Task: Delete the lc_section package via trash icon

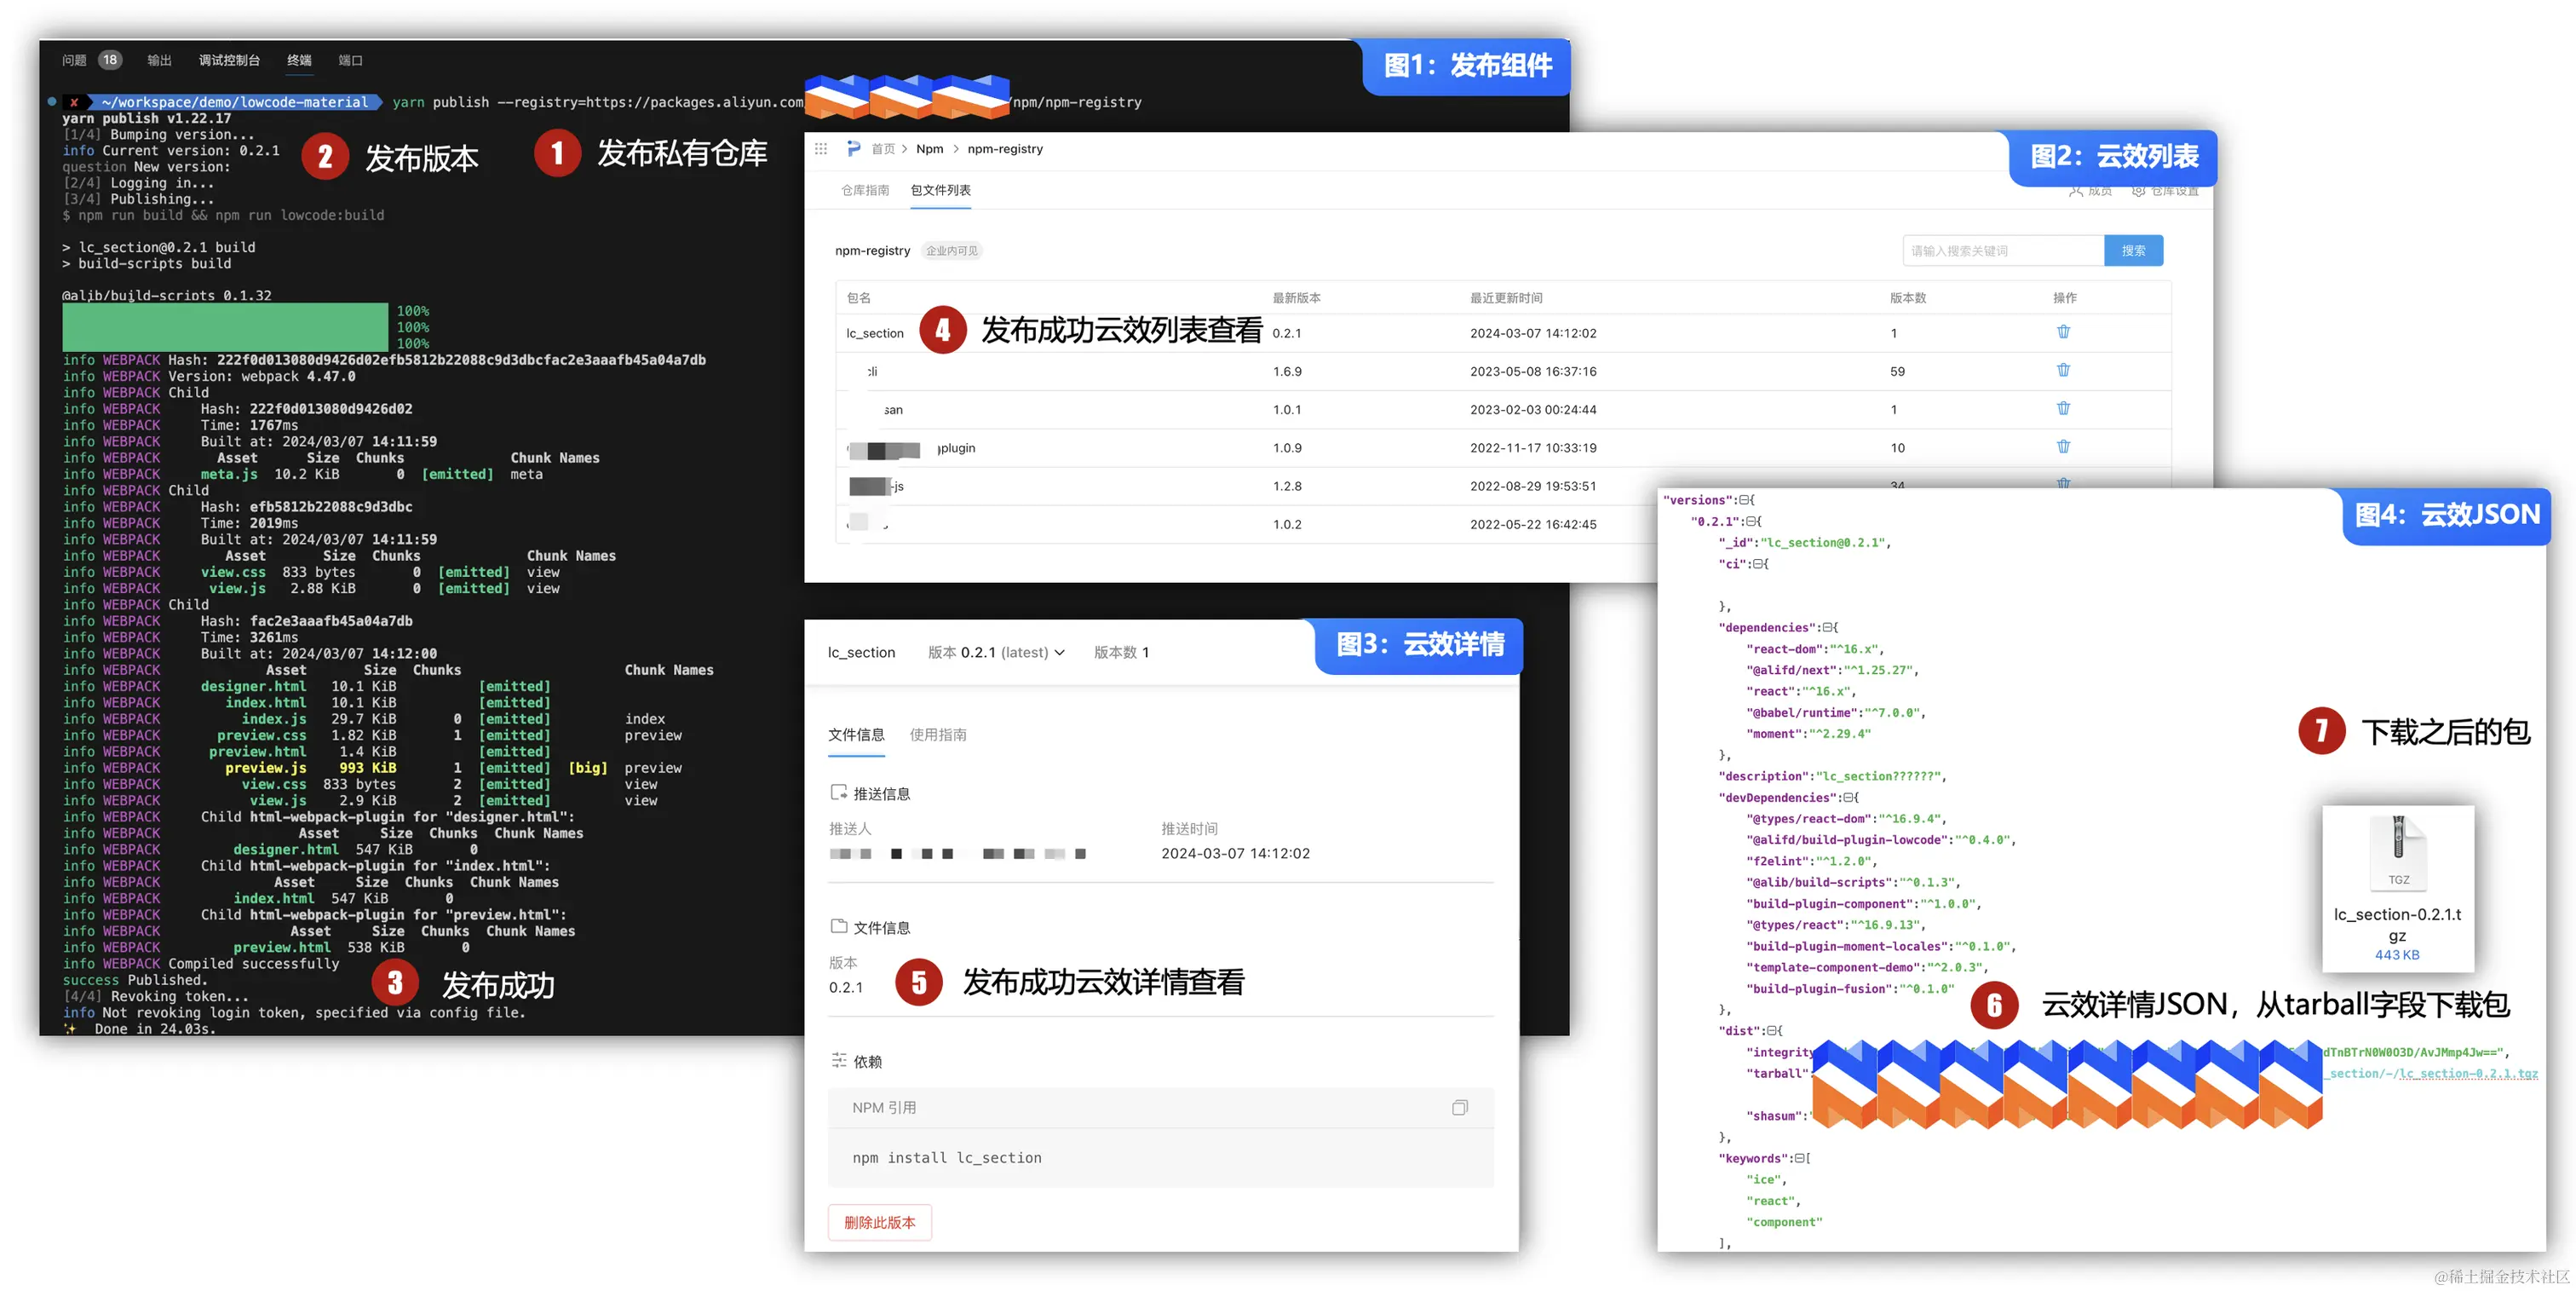Action: [2063, 331]
